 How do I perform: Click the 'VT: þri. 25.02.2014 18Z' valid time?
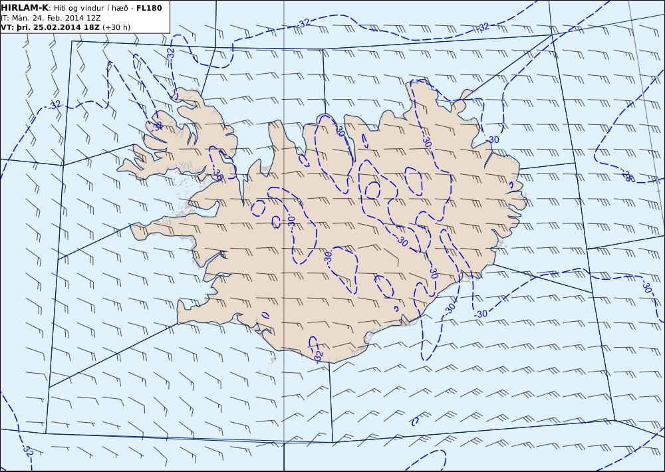[x=51, y=27]
